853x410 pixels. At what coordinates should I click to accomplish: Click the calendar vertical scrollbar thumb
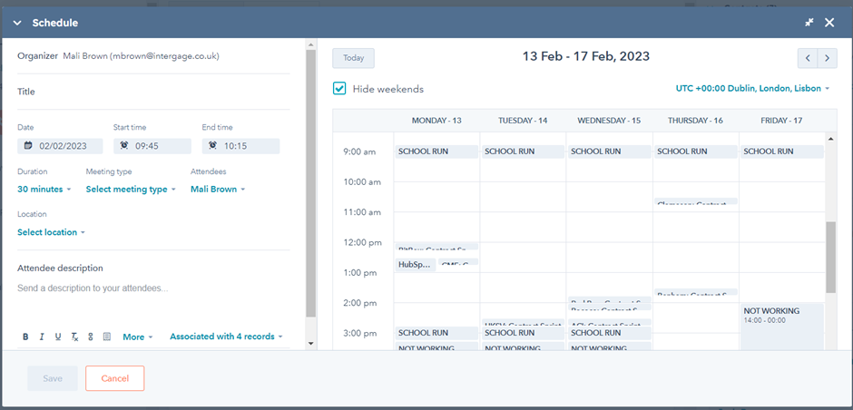[830, 258]
